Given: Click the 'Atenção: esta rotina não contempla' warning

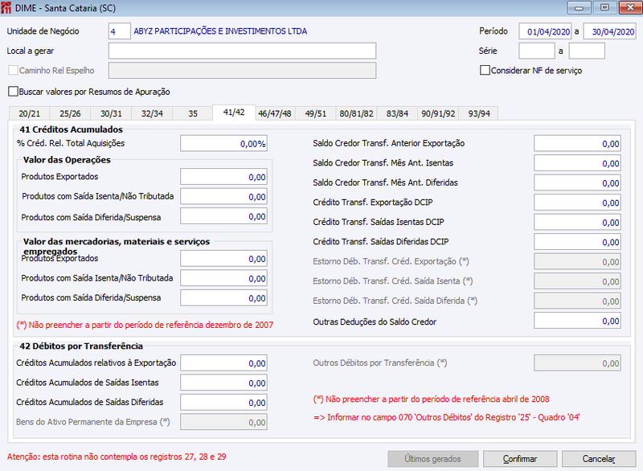Looking at the screenshot, I should click(117, 457).
